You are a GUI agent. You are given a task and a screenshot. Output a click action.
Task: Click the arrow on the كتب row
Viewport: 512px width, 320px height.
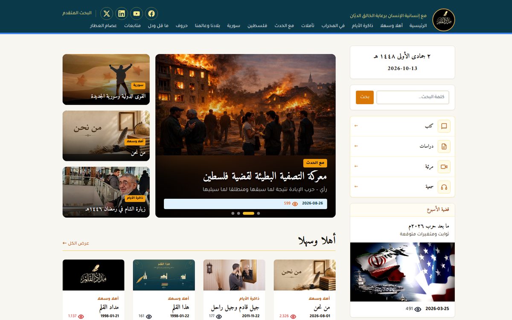coord(356,126)
